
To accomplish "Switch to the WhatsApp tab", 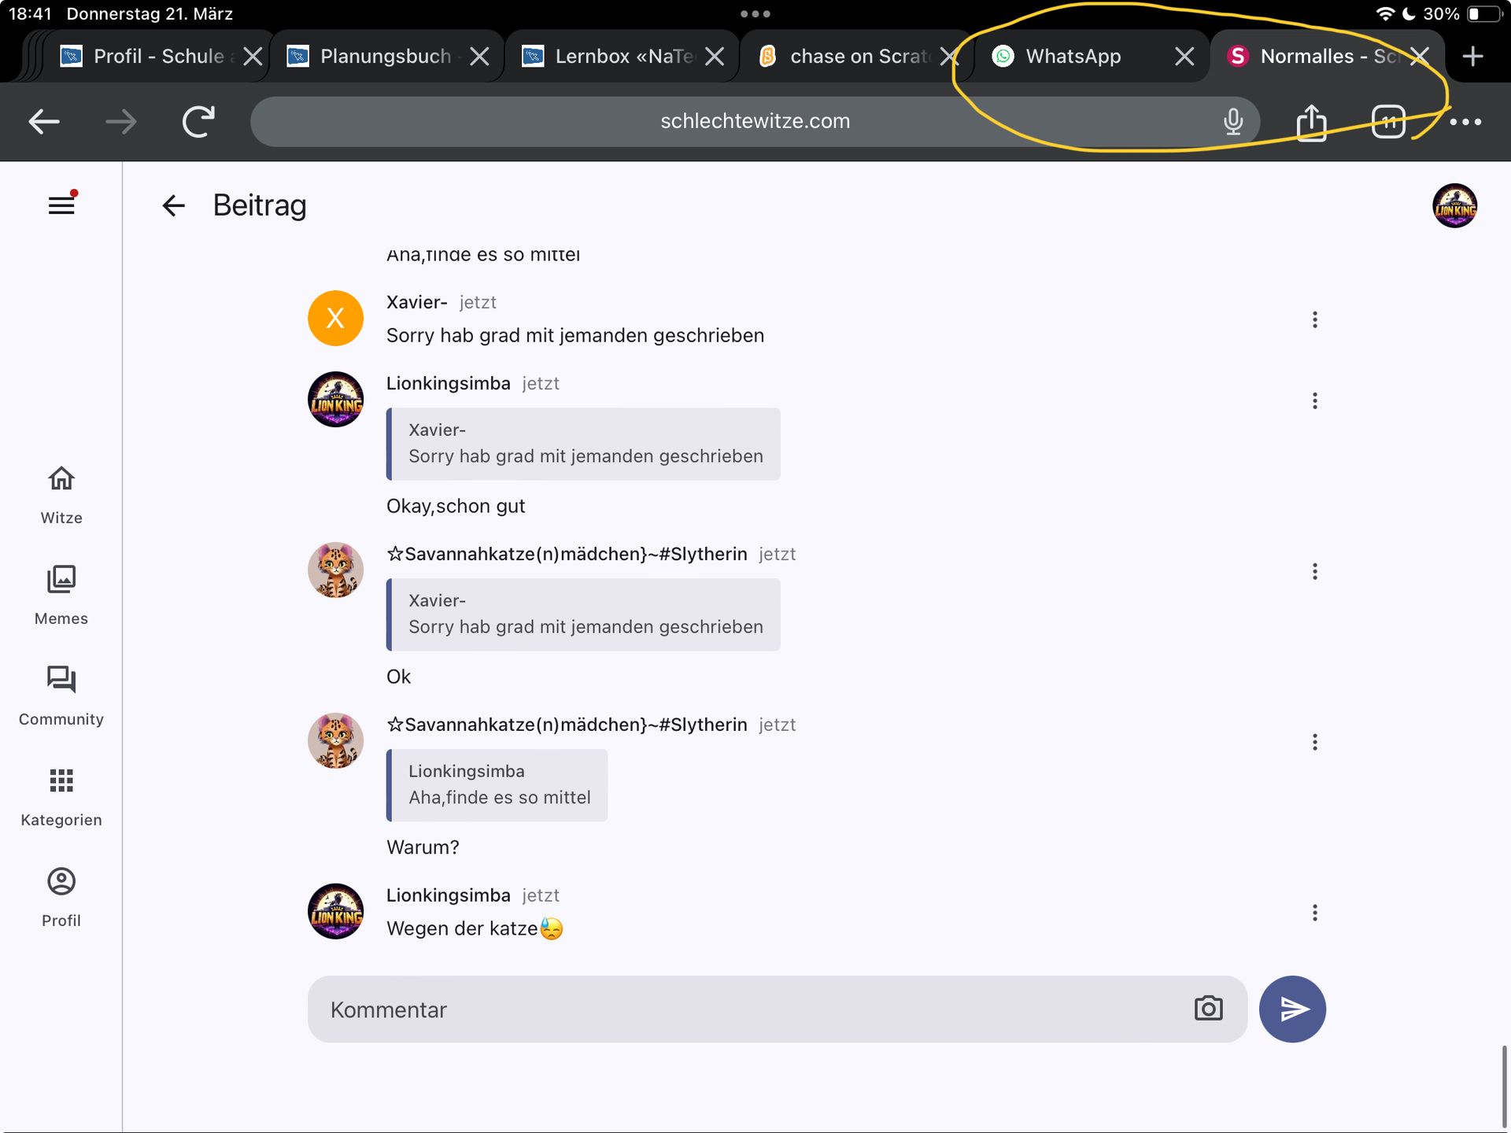I will click(1073, 57).
